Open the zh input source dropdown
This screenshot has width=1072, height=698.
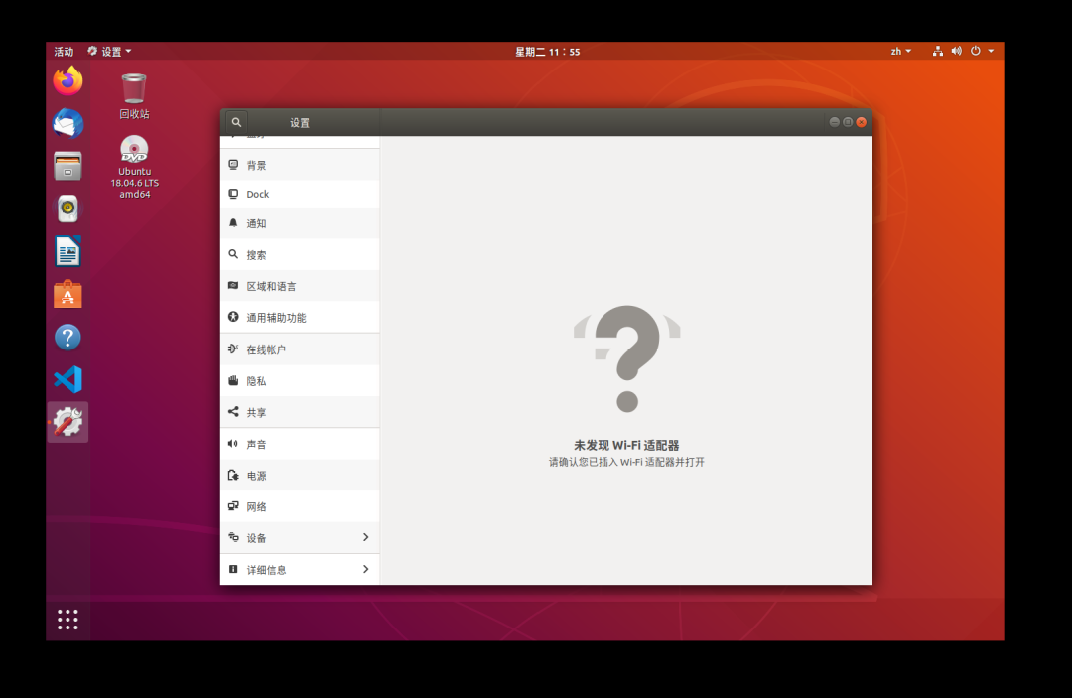(x=900, y=51)
